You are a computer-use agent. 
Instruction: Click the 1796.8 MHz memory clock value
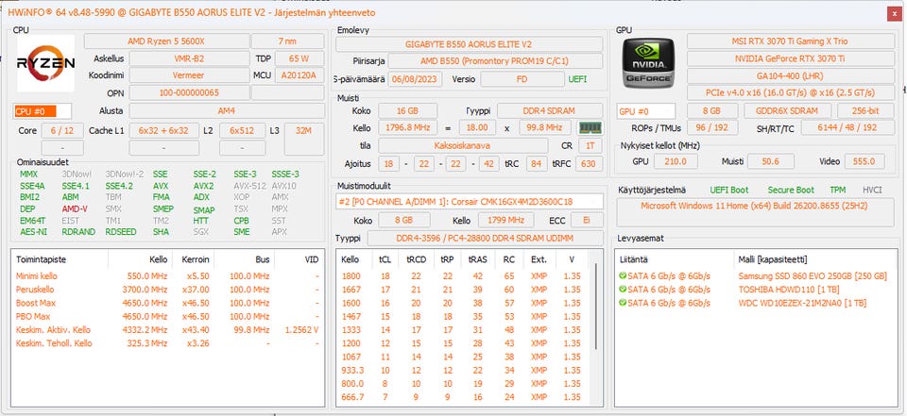408,127
